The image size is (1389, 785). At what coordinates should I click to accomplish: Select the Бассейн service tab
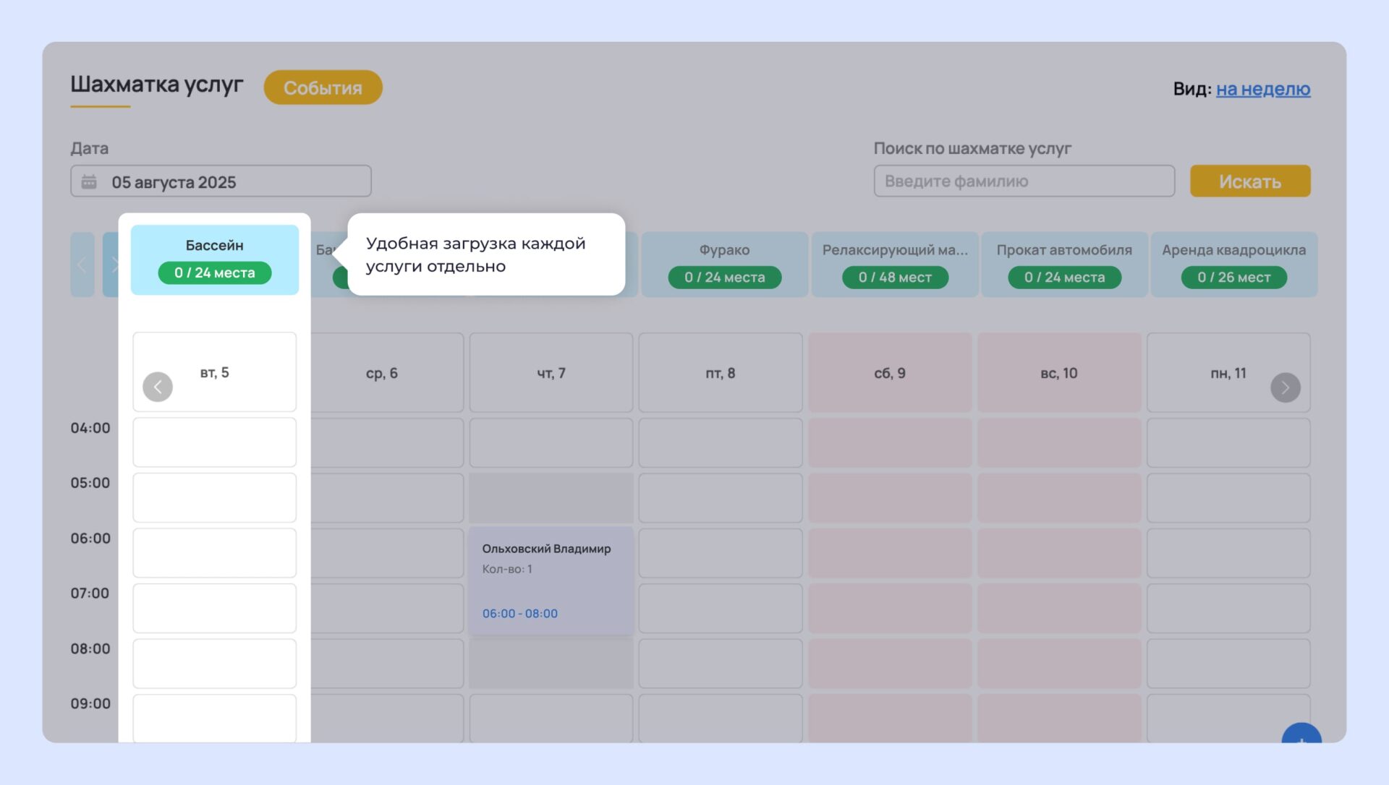(x=214, y=246)
